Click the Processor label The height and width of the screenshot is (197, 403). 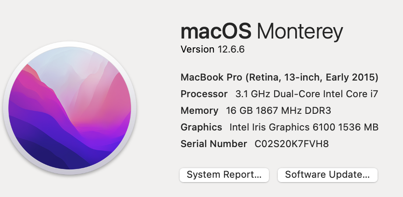(x=204, y=94)
